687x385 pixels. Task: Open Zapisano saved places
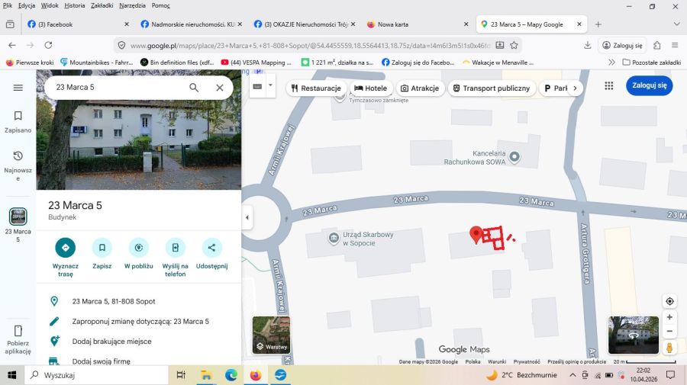[x=18, y=122]
